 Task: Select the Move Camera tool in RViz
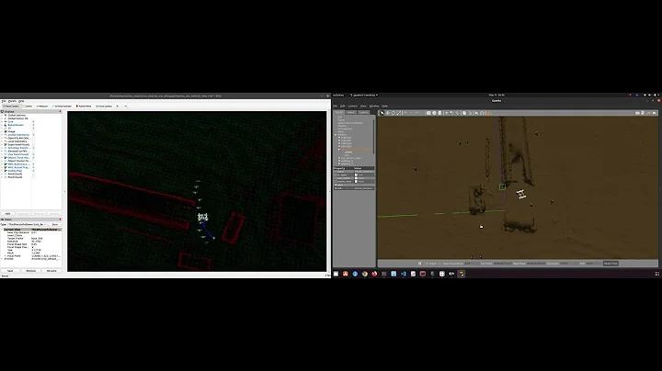11,107
